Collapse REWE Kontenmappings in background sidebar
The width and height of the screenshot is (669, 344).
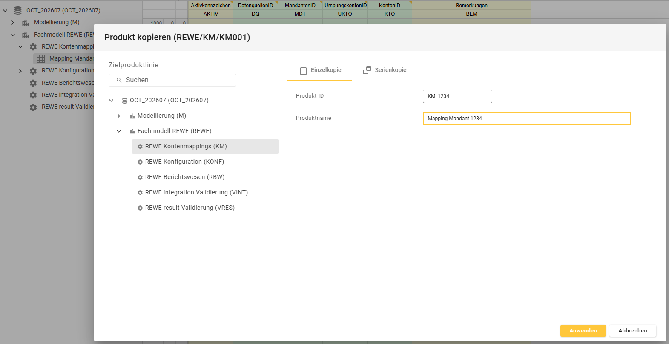20,47
